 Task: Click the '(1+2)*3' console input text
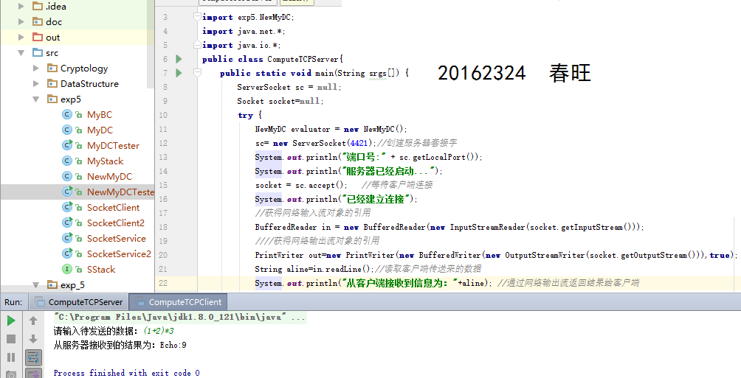coord(159,331)
